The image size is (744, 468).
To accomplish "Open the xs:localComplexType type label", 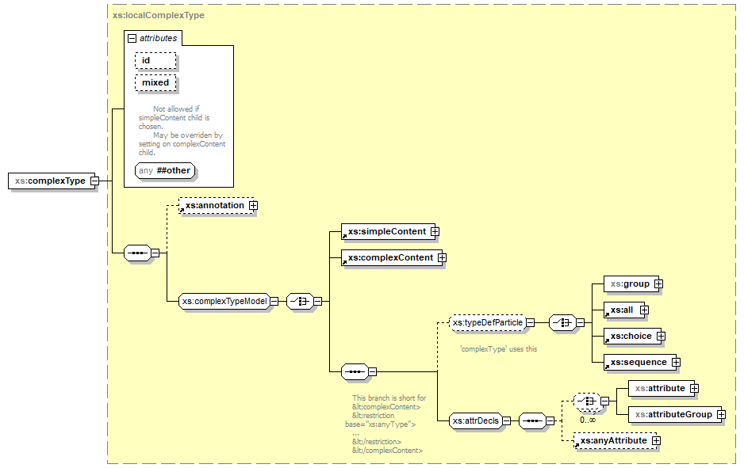I will 159,15.
